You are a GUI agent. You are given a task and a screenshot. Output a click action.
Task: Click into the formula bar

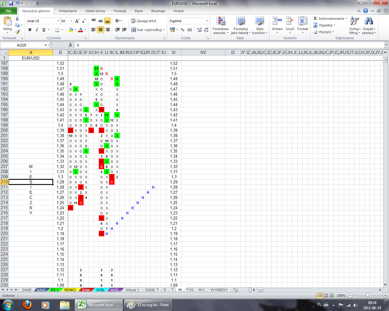pos(229,45)
